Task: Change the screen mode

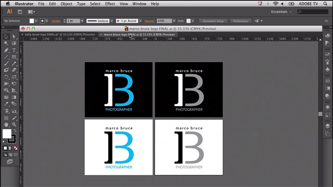Action: [9, 162]
